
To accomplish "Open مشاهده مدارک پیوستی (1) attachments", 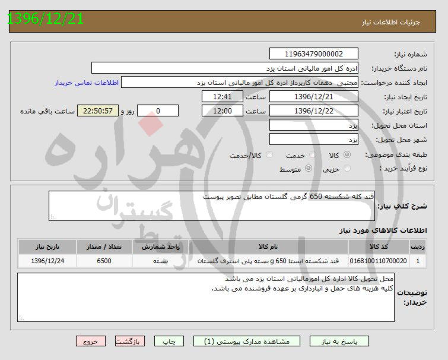I will [x=247, y=342].
